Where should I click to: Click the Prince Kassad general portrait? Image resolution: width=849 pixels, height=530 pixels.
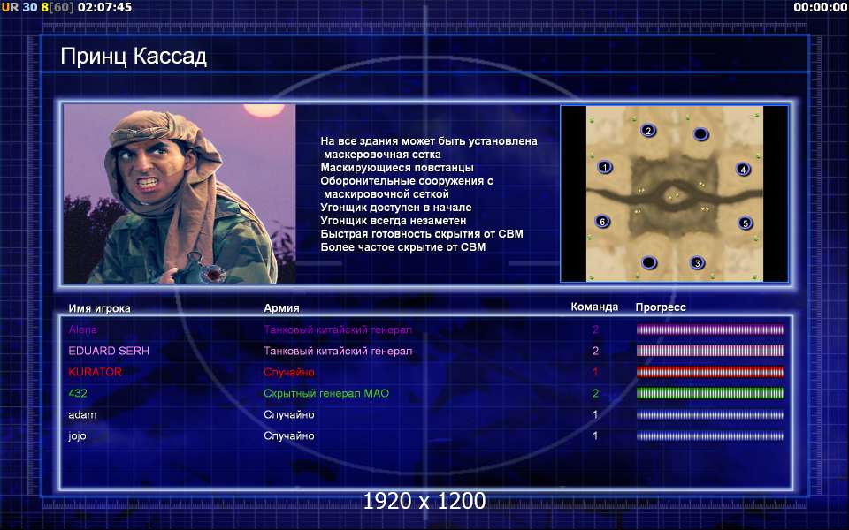[x=180, y=193]
